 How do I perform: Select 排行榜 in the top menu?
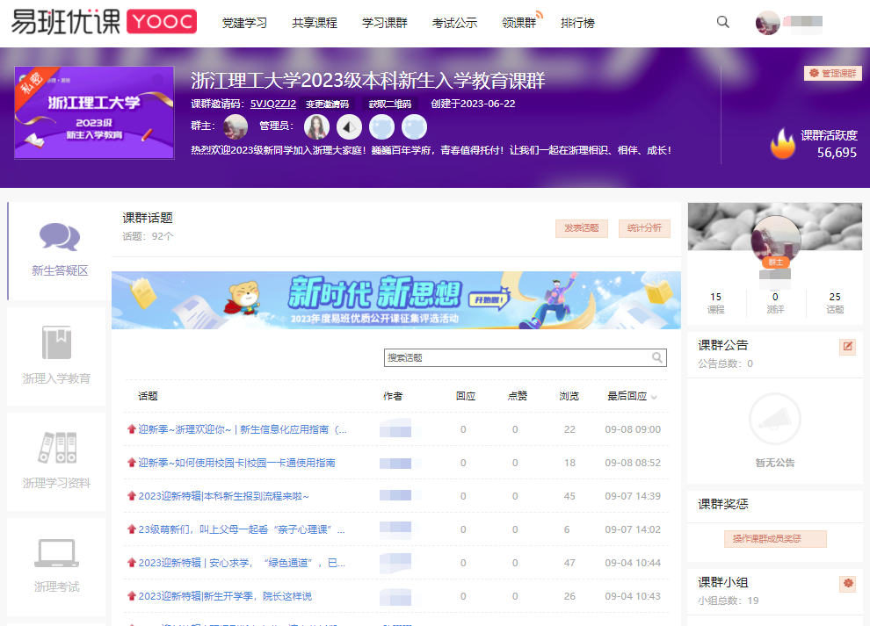click(577, 23)
